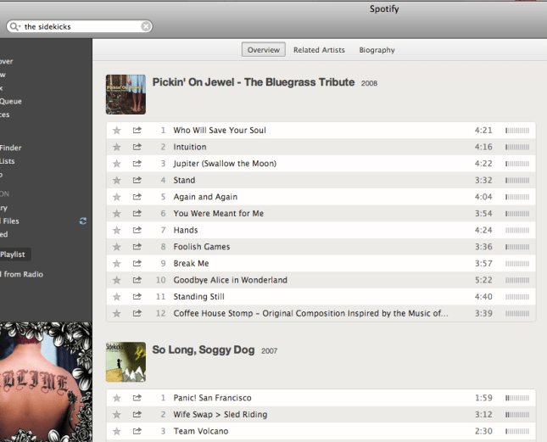Select track title 'Panic! San Francisco'

pos(212,398)
